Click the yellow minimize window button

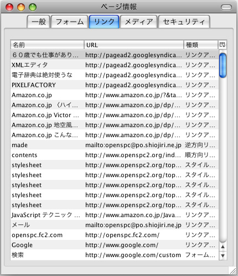tap(21, 7)
